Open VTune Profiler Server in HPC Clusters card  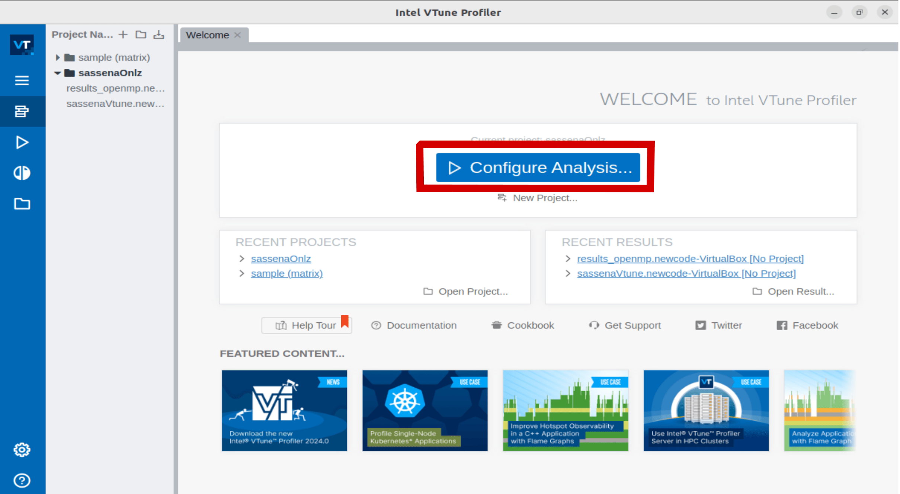click(x=706, y=410)
